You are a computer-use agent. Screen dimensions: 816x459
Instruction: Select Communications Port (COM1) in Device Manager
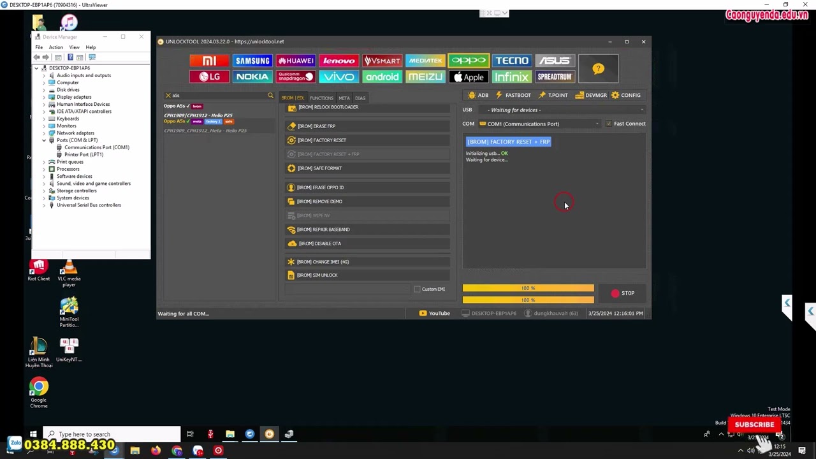[x=97, y=147]
